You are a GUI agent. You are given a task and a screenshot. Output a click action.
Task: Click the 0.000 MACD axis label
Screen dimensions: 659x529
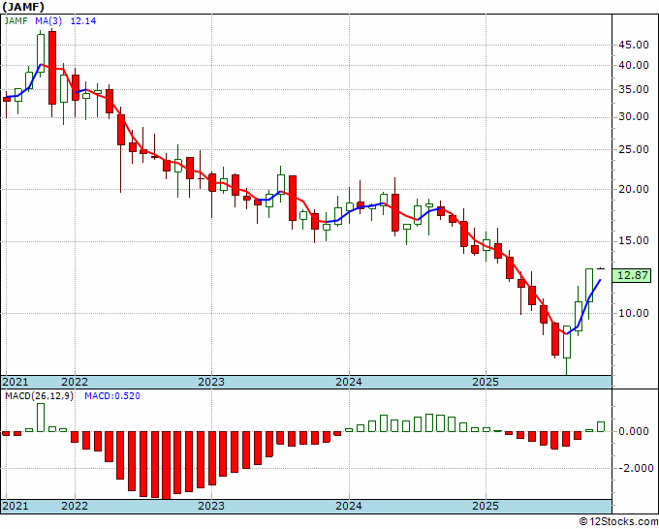634,431
